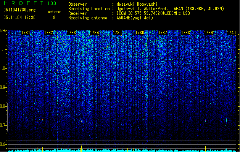Click the receiver text ICOM IC-575 53.7492
The image size is (240, 152).
coord(153,13)
